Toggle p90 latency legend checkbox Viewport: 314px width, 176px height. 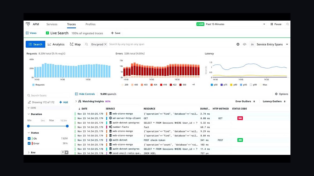click(231, 85)
